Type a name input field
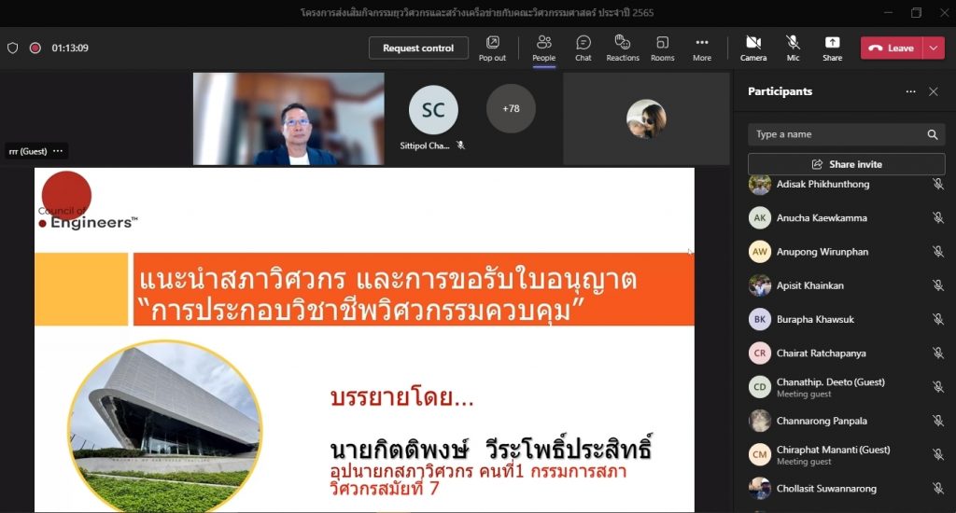Image resolution: width=956 pixels, height=513 pixels. click(x=836, y=134)
